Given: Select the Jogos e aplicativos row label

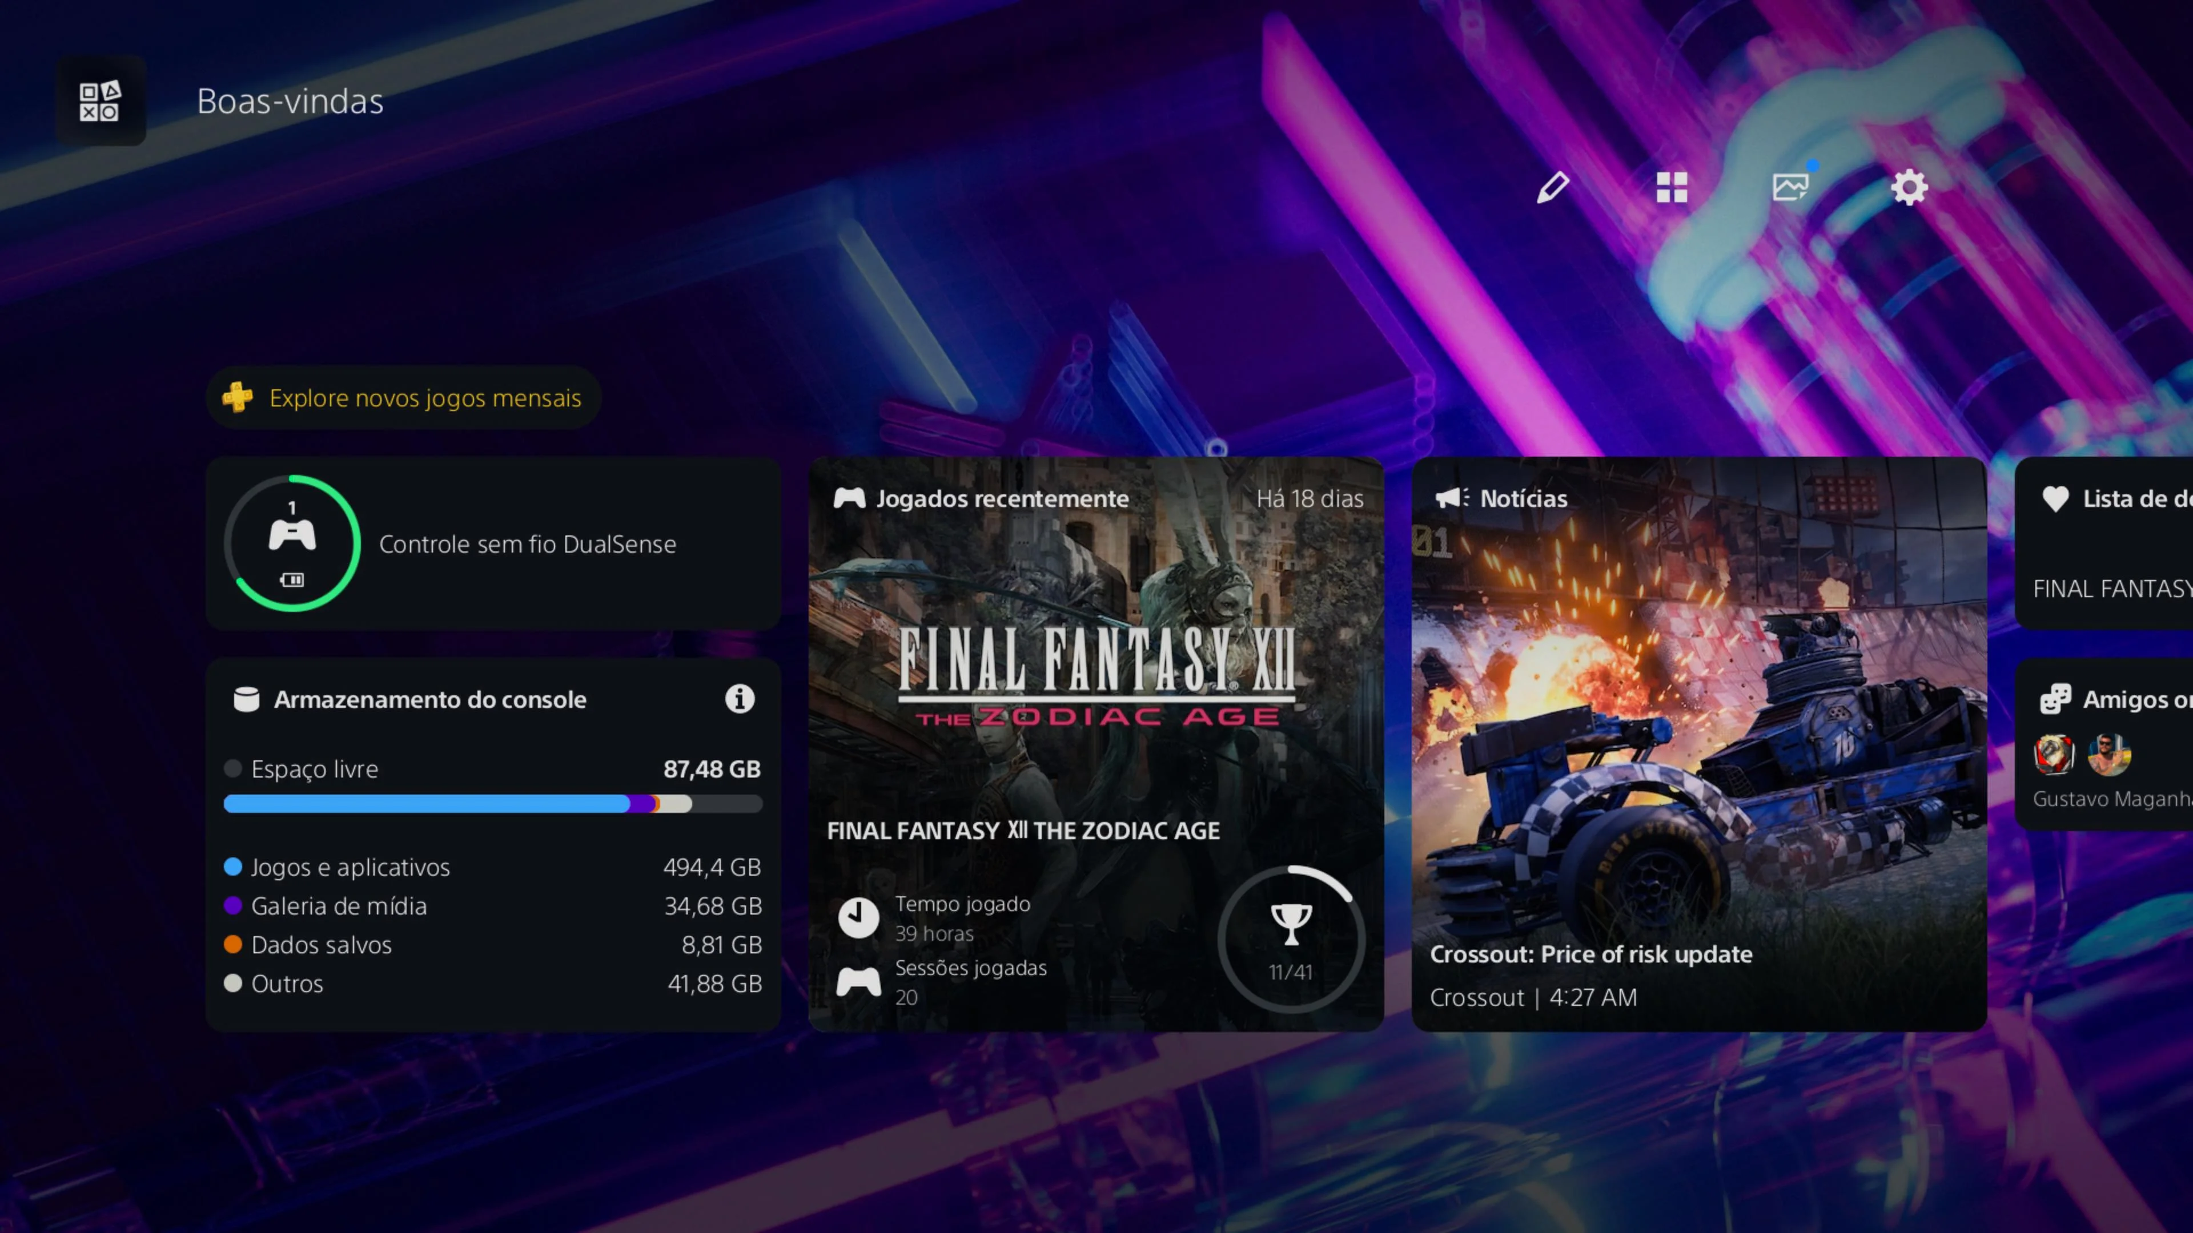Looking at the screenshot, I should click(351, 867).
